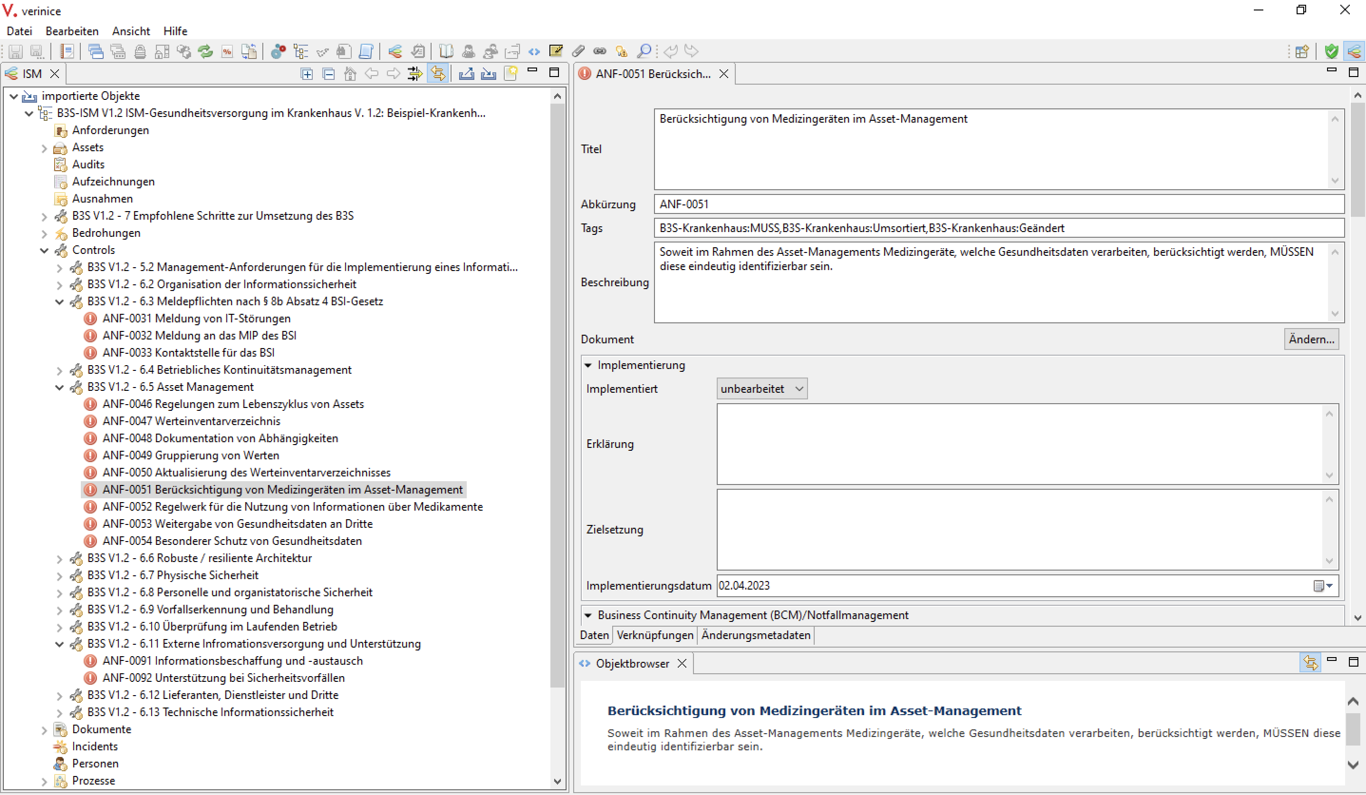Click the Ändern... button
This screenshot has width=1366, height=795.
tap(1311, 339)
